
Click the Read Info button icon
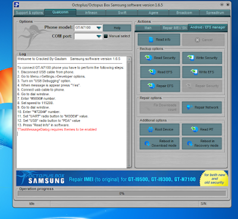coord(151,39)
